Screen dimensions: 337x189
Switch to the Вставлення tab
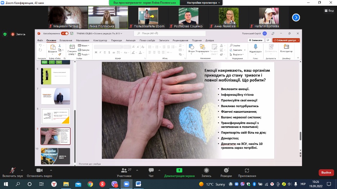(x=66, y=40)
